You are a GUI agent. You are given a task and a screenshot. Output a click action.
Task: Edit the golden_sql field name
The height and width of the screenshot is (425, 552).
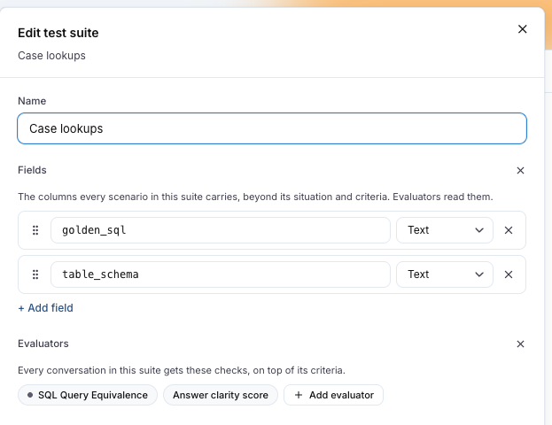pos(221,230)
